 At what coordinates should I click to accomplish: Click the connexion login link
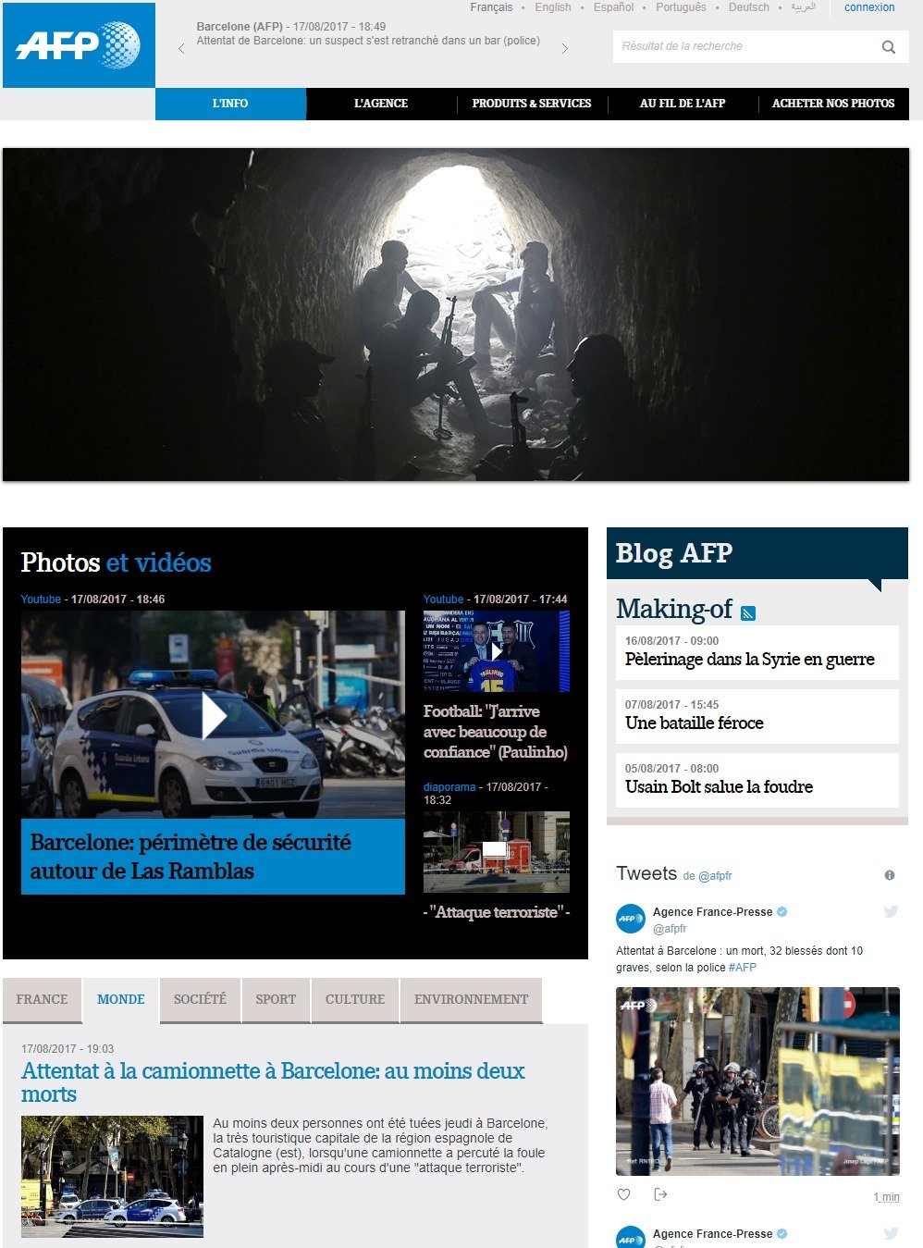click(x=869, y=7)
